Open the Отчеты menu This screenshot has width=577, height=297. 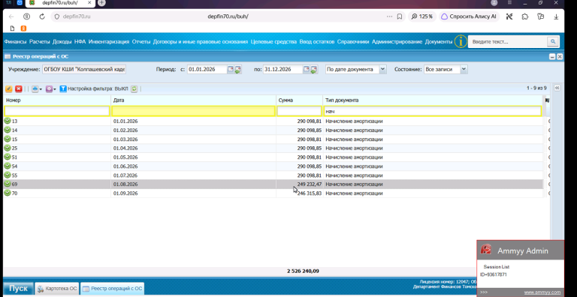pyautogui.click(x=141, y=42)
